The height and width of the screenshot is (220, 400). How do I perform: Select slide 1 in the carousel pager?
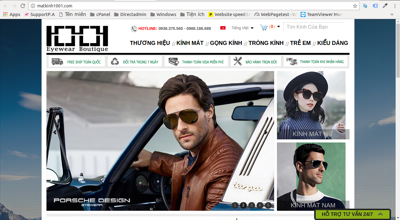pos(235,205)
